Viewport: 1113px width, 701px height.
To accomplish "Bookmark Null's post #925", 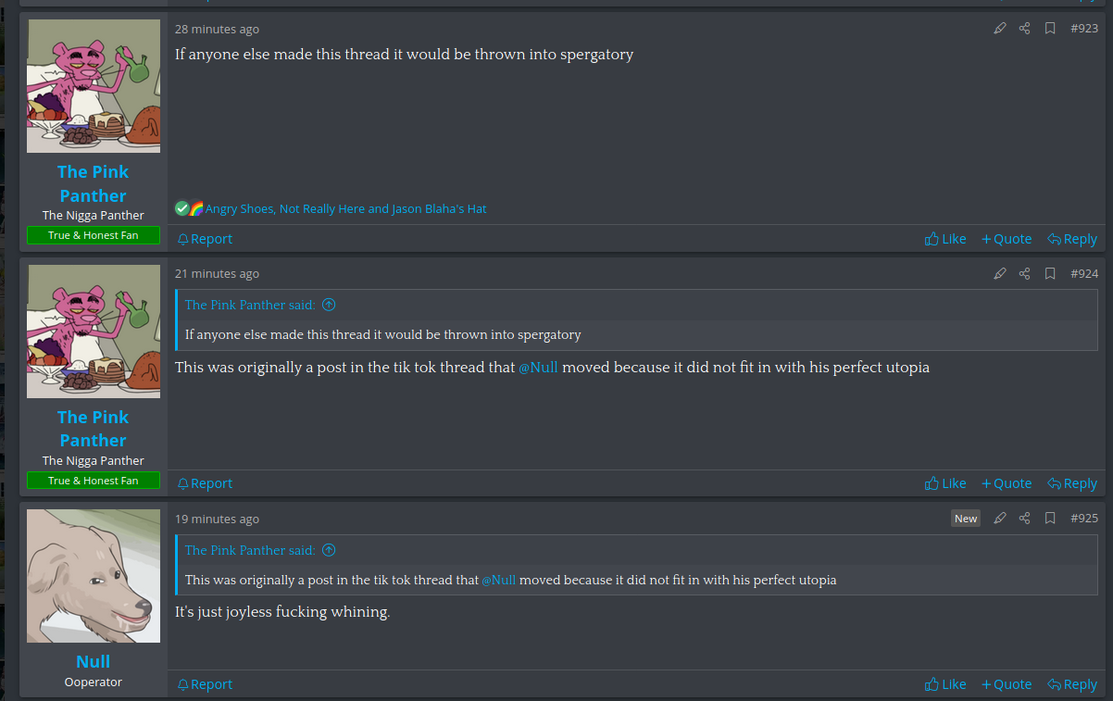I will pyautogui.click(x=1050, y=519).
